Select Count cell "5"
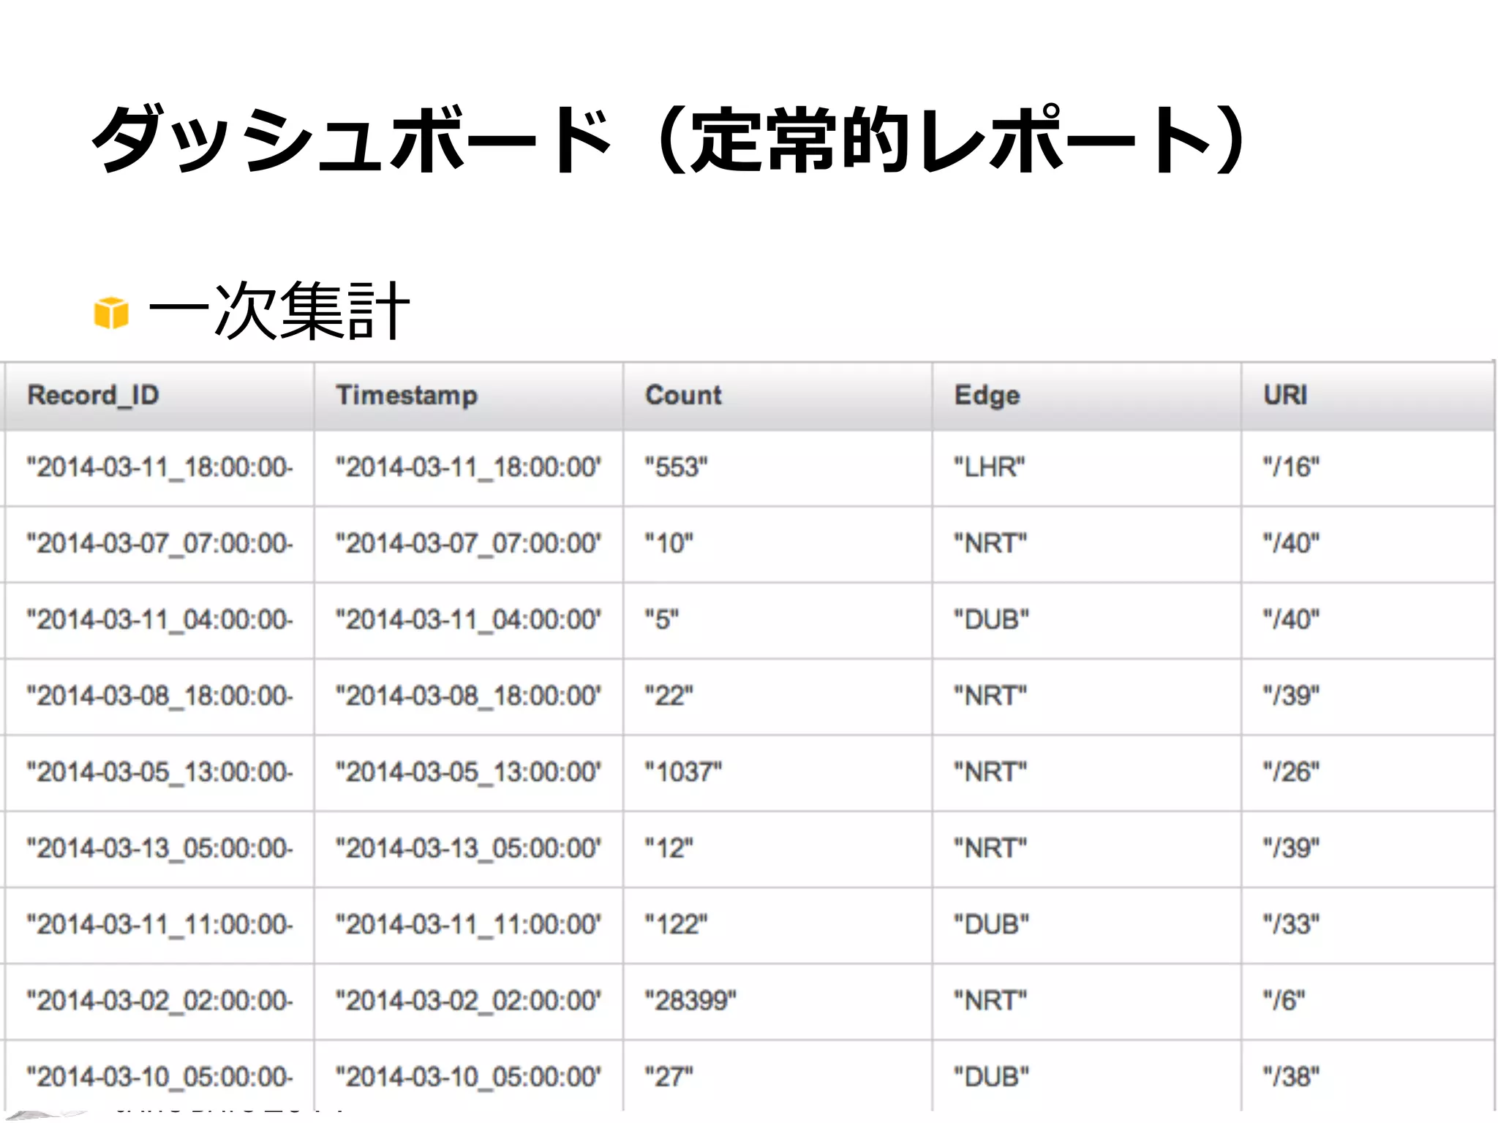 tap(778, 620)
